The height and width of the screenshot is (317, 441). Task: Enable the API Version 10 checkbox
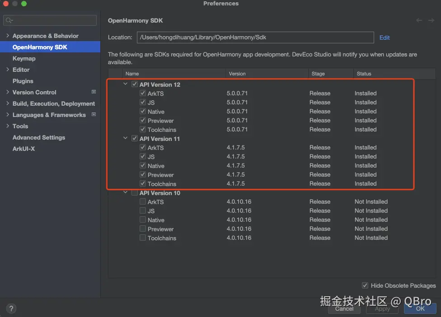tap(135, 193)
